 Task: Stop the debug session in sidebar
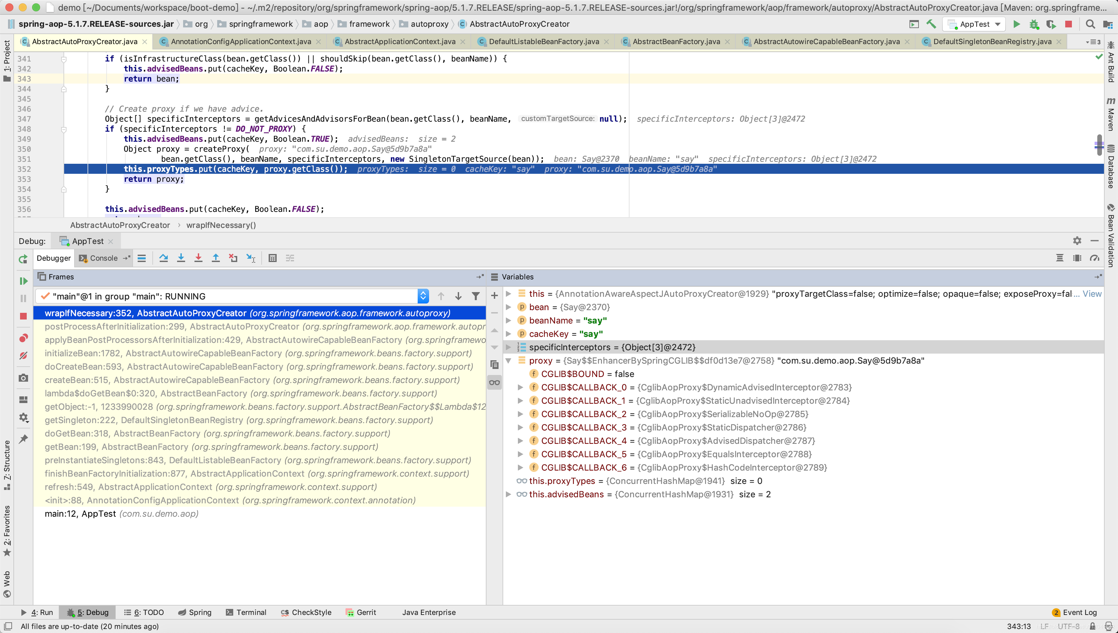coord(23,316)
